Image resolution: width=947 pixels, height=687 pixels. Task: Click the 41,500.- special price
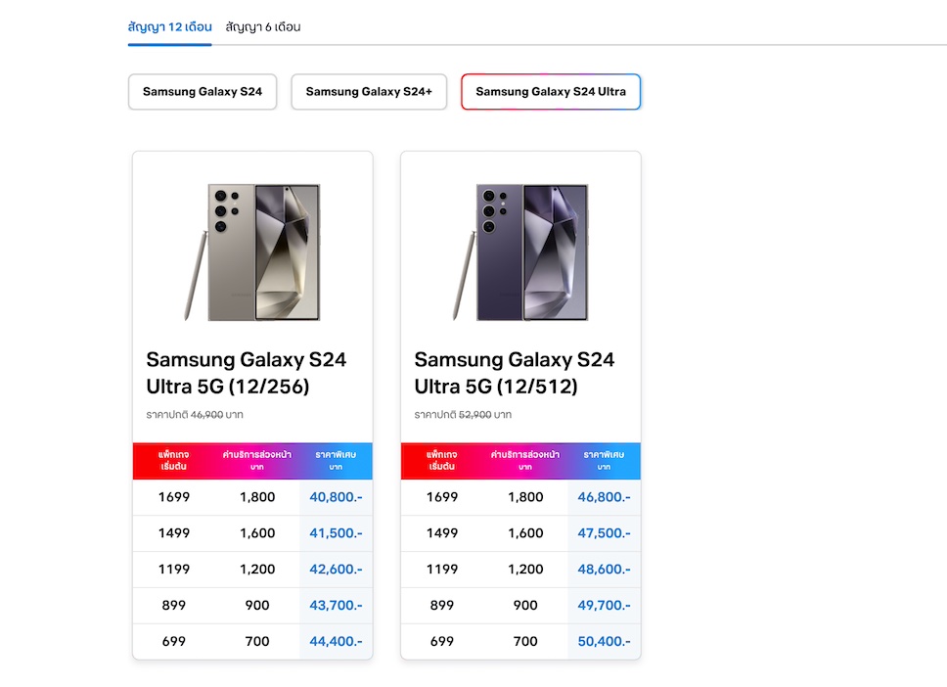point(336,533)
